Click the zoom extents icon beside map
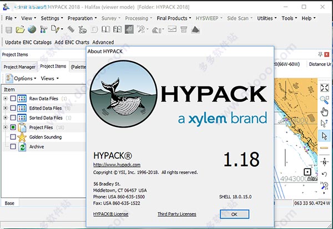This screenshot has width=333, height=229. click(x=325, y=88)
